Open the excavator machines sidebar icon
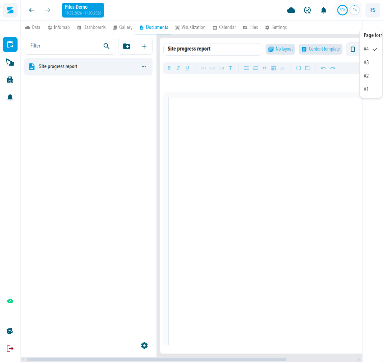This screenshot has height=362, width=383. click(x=10, y=62)
